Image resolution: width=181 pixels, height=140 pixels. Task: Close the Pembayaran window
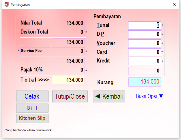174,5
